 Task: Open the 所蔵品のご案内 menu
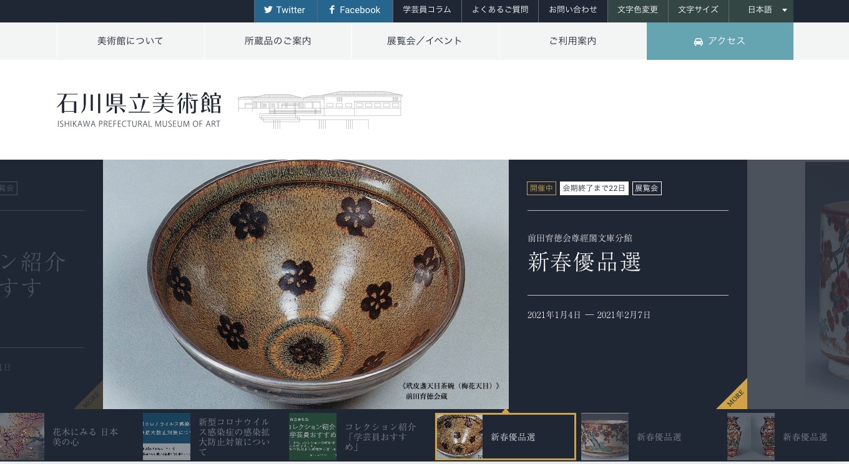click(x=278, y=41)
